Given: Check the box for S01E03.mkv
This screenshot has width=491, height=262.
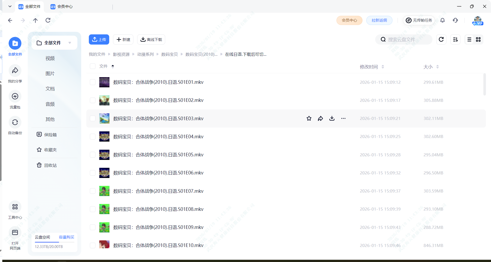Looking at the screenshot, I should pos(93,118).
